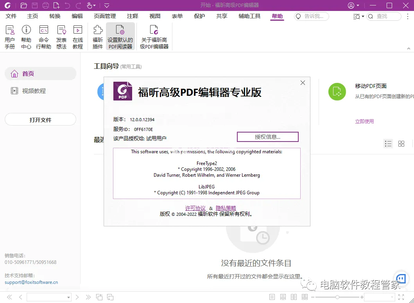Click the Redo arrow icon
Viewport: 414px width, 303px height.
pos(79,5)
